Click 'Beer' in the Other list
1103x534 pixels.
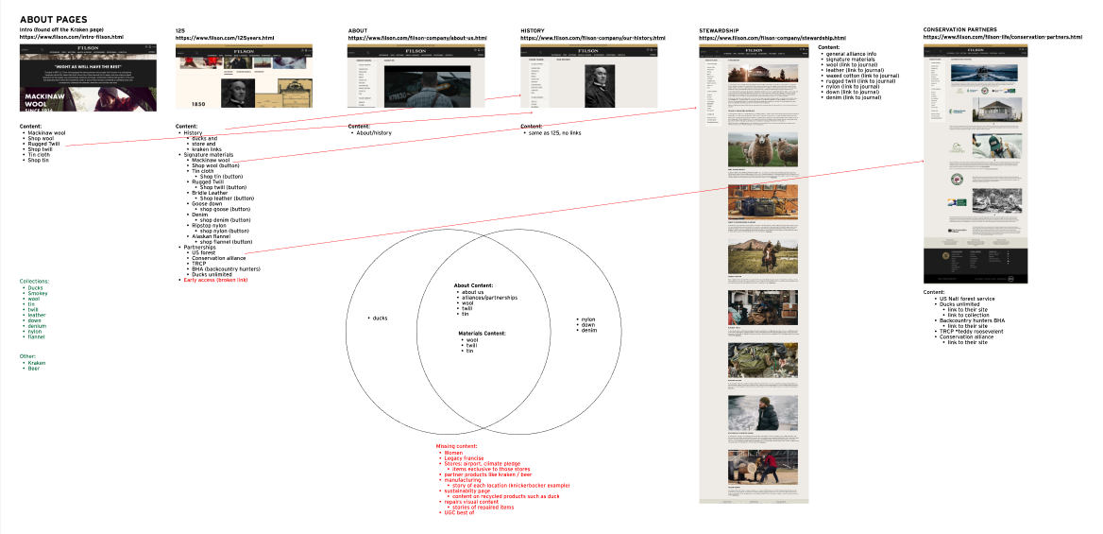34,369
